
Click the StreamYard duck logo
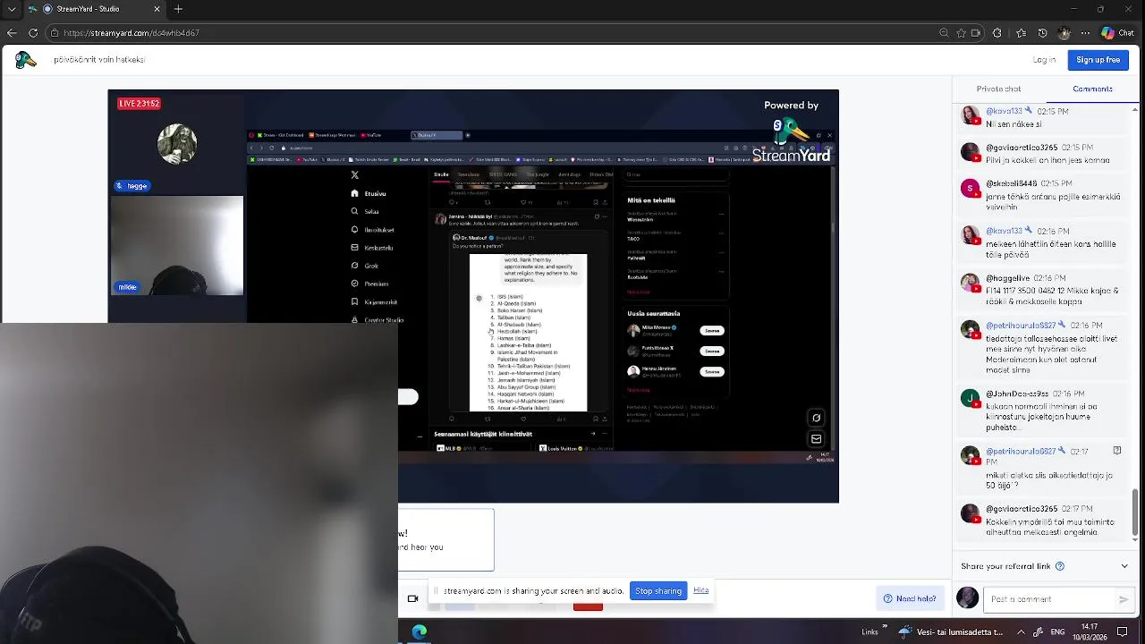[x=25, y=60]
